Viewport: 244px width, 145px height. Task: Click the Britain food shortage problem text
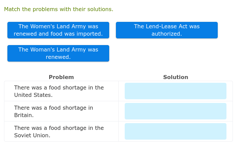[54, 111]
